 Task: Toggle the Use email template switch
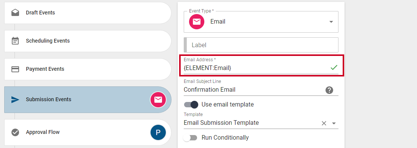(x=191, y=105)
